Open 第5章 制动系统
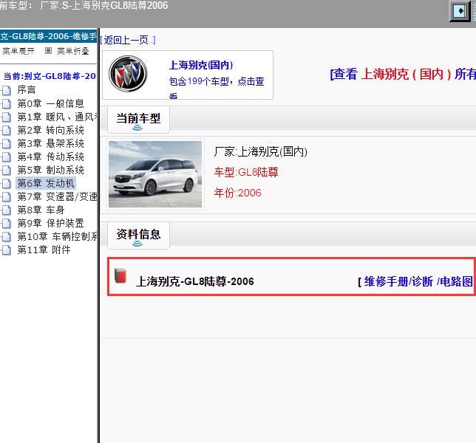This screenshot has width=476, height=443. click(50, 171)
